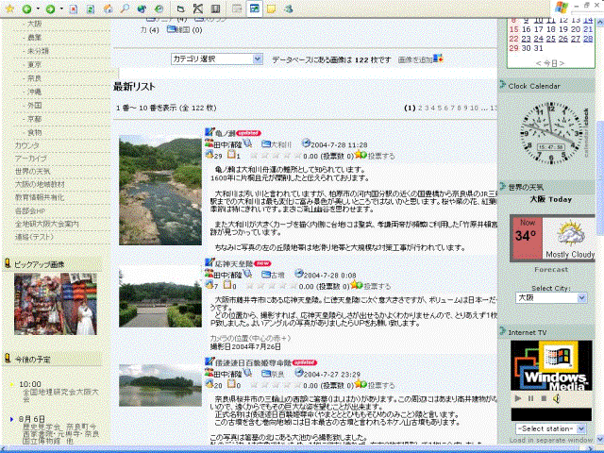Click the カメラの位置(中心の赤+) link
The width and height of the screenshot is (604, 453).
pyautogui.click(x=250, y=338)
